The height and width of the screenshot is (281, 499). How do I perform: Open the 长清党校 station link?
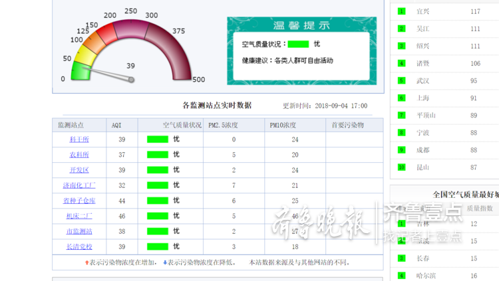pyautogui.click(x=79, y=246)
